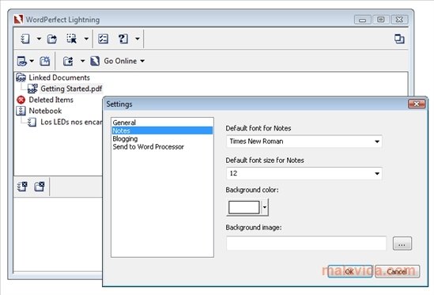Image resolution: width=434 pixels, height=295 pixels.
Task: Click the delete note icon in lower toolbar
Action: pyautogui.click(x=22, y=187)
